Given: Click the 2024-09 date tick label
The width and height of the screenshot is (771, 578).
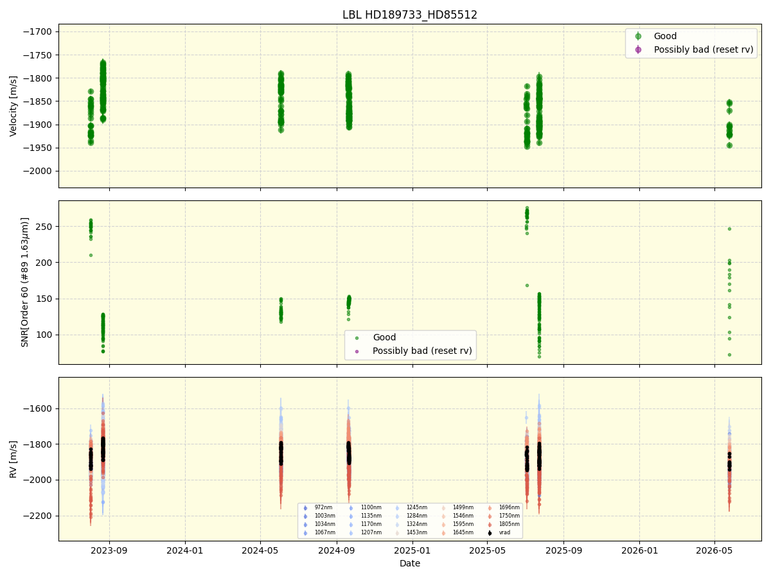Looking at the screenshot, I should pyautogui.click(x=337, y=550).
